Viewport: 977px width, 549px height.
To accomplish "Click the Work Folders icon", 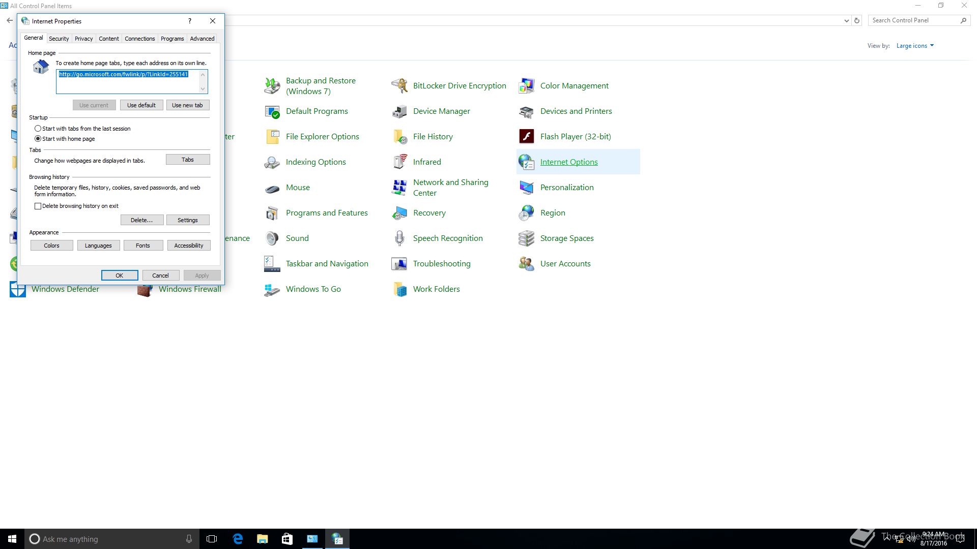I will pos(399,289).
